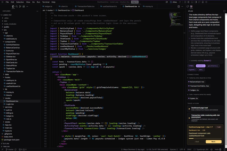Click Ln 18, Col 87 status entry
Screen dimensions: 227x151
(x=157, y=149)
